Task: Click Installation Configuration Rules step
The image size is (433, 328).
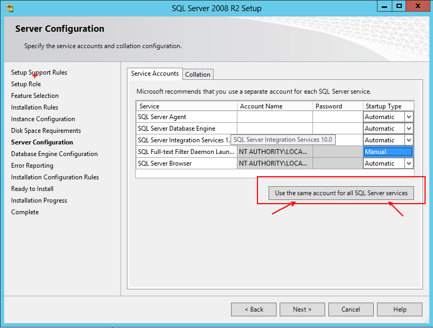Action: (55, 177)
